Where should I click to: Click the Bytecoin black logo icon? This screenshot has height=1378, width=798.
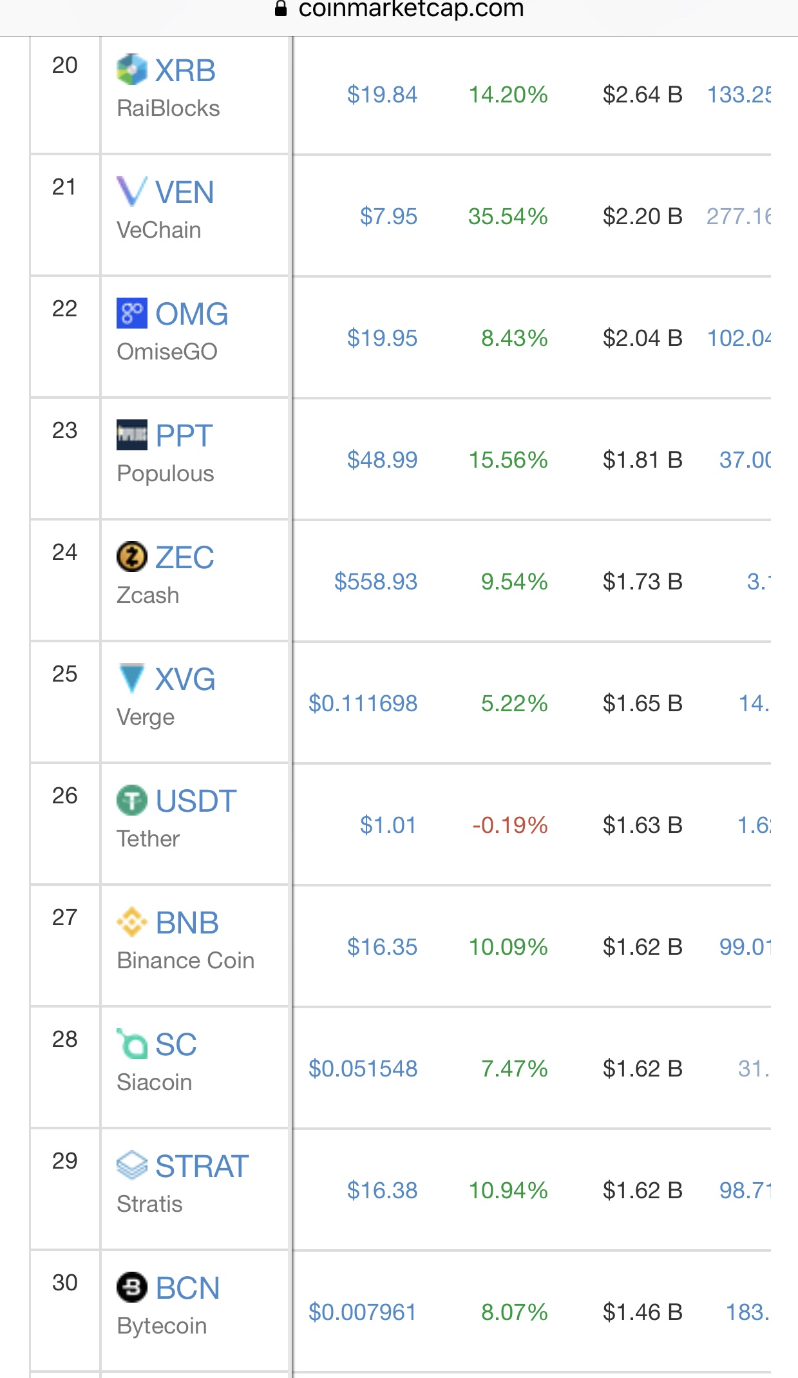click(132, 1287)
